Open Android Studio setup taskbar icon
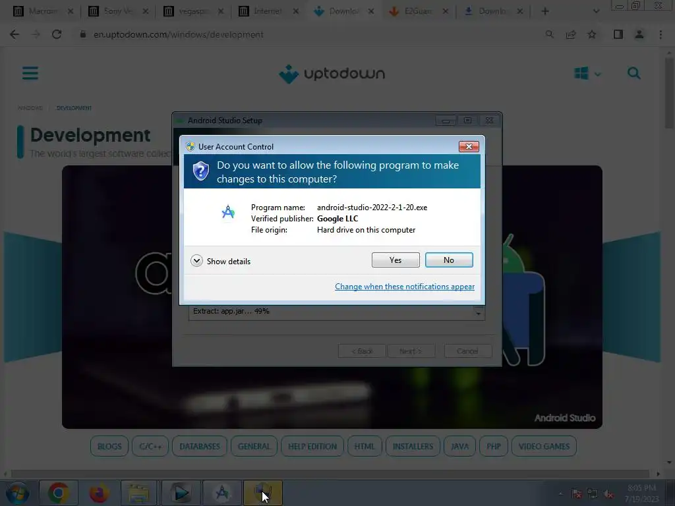 [x=221, y=493]
